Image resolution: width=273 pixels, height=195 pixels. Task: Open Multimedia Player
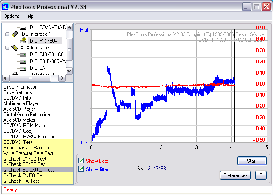click(21, 103)
